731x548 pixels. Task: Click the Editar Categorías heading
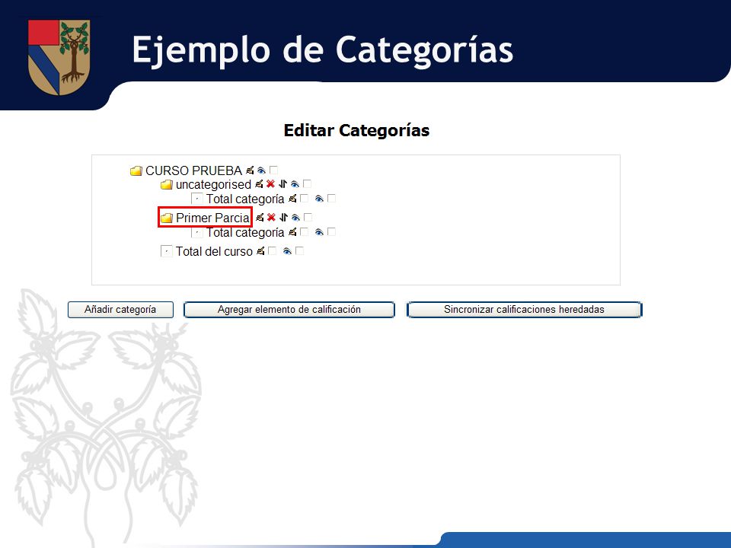click(356, 130)
